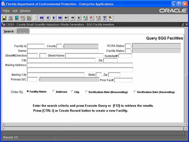Maximize the Enterprise Applications window
The height and width of the screenshot is (142, 189).
[x=179, y=4]
